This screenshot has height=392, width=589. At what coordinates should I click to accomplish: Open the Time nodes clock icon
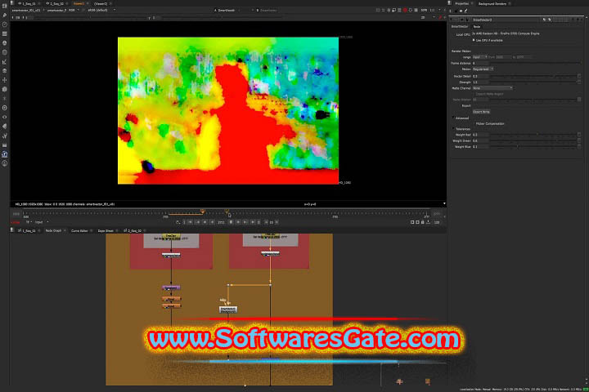click(5, 24)
